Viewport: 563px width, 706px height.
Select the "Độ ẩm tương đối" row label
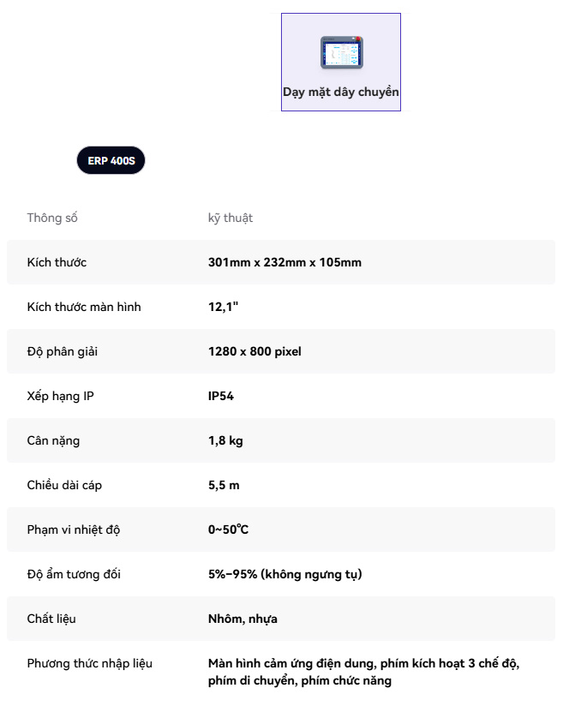coord(74,574)
